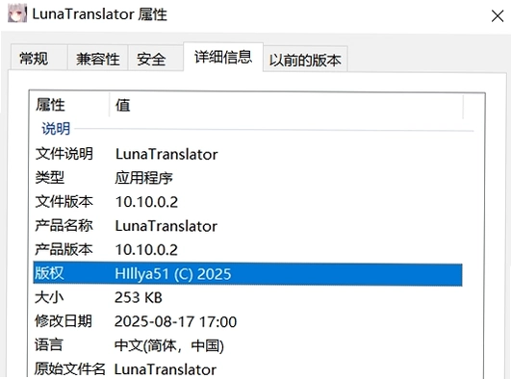The width and height of the screenshot is (511, 379).
Task: Select the 语言 property row
Action: (247, 345)
